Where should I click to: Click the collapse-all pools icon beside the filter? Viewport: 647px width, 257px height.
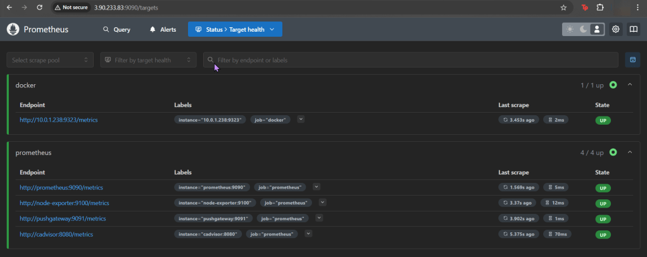click(x=631, y=60)
